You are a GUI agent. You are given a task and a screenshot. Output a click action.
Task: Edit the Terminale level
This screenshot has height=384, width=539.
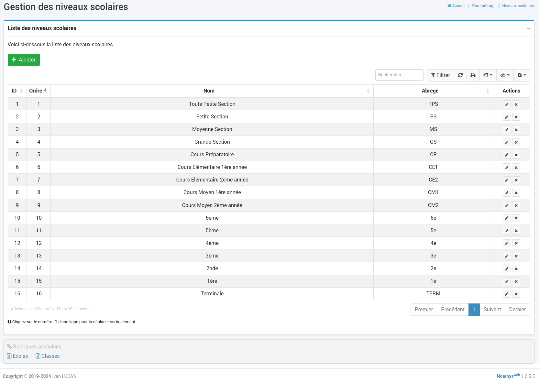click(x=507, y=294)
